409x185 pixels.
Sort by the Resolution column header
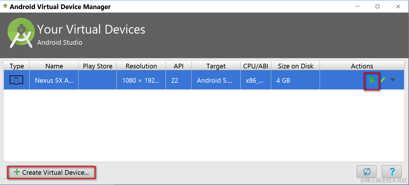tap(141, 66)
